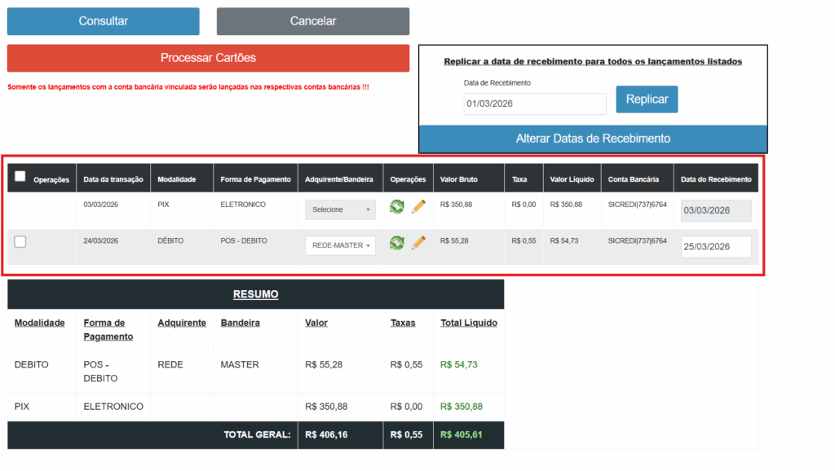The height and width of the screenshot is (471, 835).
Task: Check the box for the 24/03/2026 DÉBITO row
Action: tap(20, 241)
